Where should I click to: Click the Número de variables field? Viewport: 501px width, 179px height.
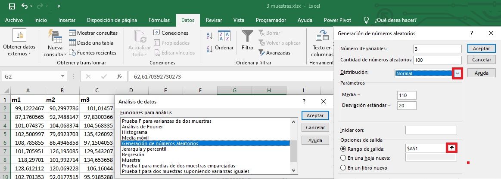(x=437, y=49)
